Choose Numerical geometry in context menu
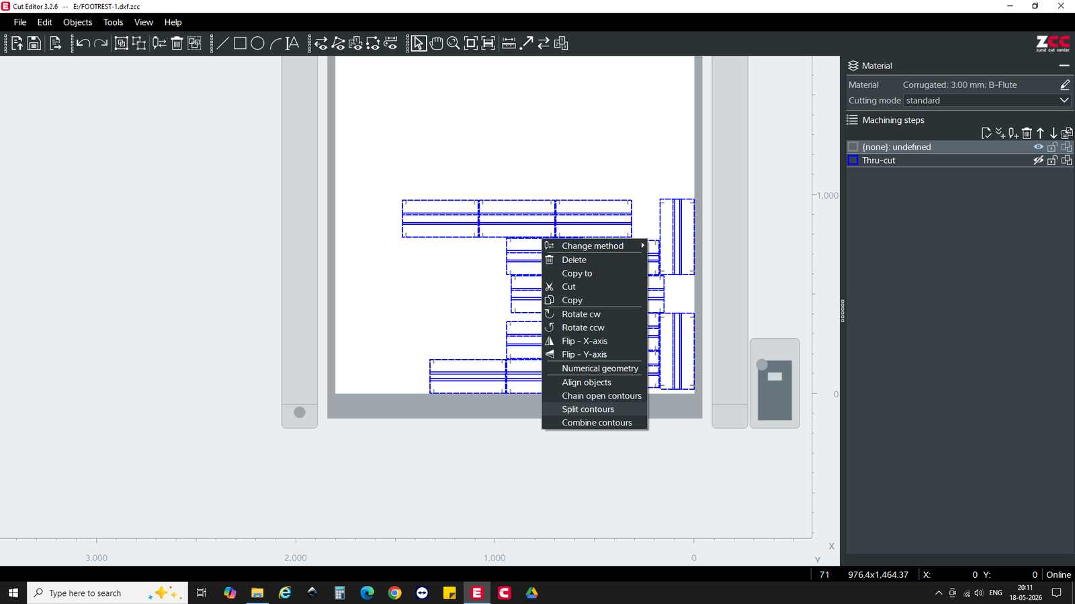1075x604 pixels. pyautogui.click(x=595, y=368)
